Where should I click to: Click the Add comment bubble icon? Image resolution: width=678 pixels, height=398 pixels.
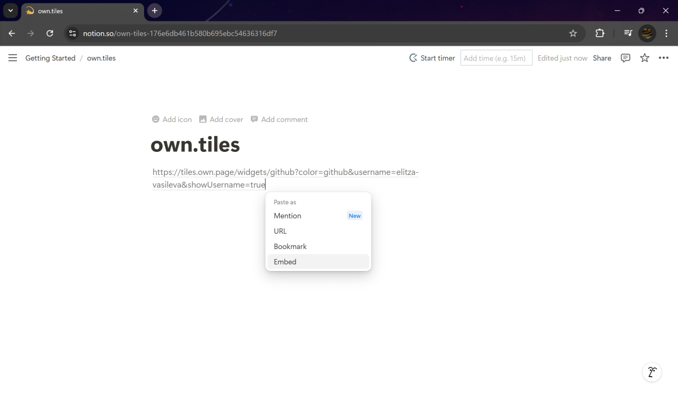(254, 119)
